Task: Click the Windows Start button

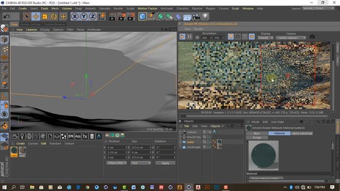Action: (4, 187)
